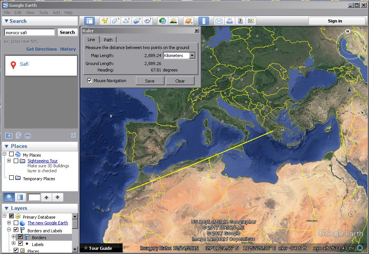Collapse the Places panel
The width and height of the screenshot is (369, 254).
point(6,146)
